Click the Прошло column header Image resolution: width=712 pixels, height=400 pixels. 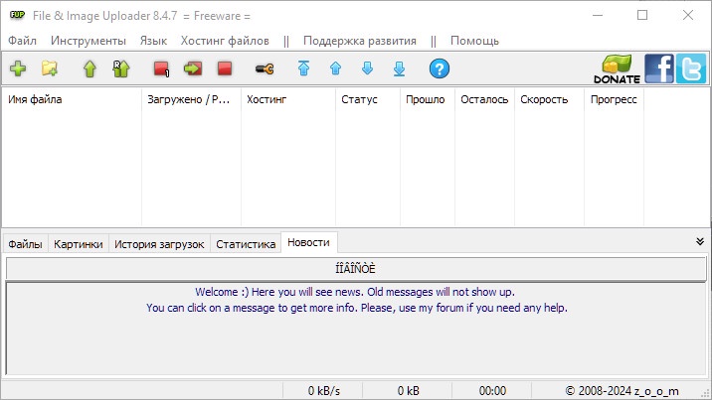click(428, 99)
